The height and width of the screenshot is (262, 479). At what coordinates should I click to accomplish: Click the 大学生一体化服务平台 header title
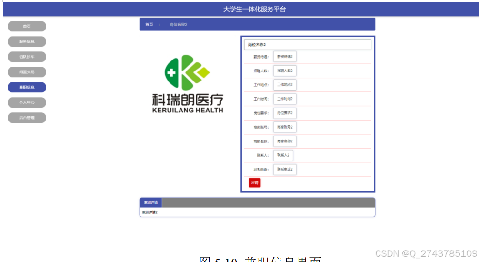pyautogui.click(x=254, y=10)
